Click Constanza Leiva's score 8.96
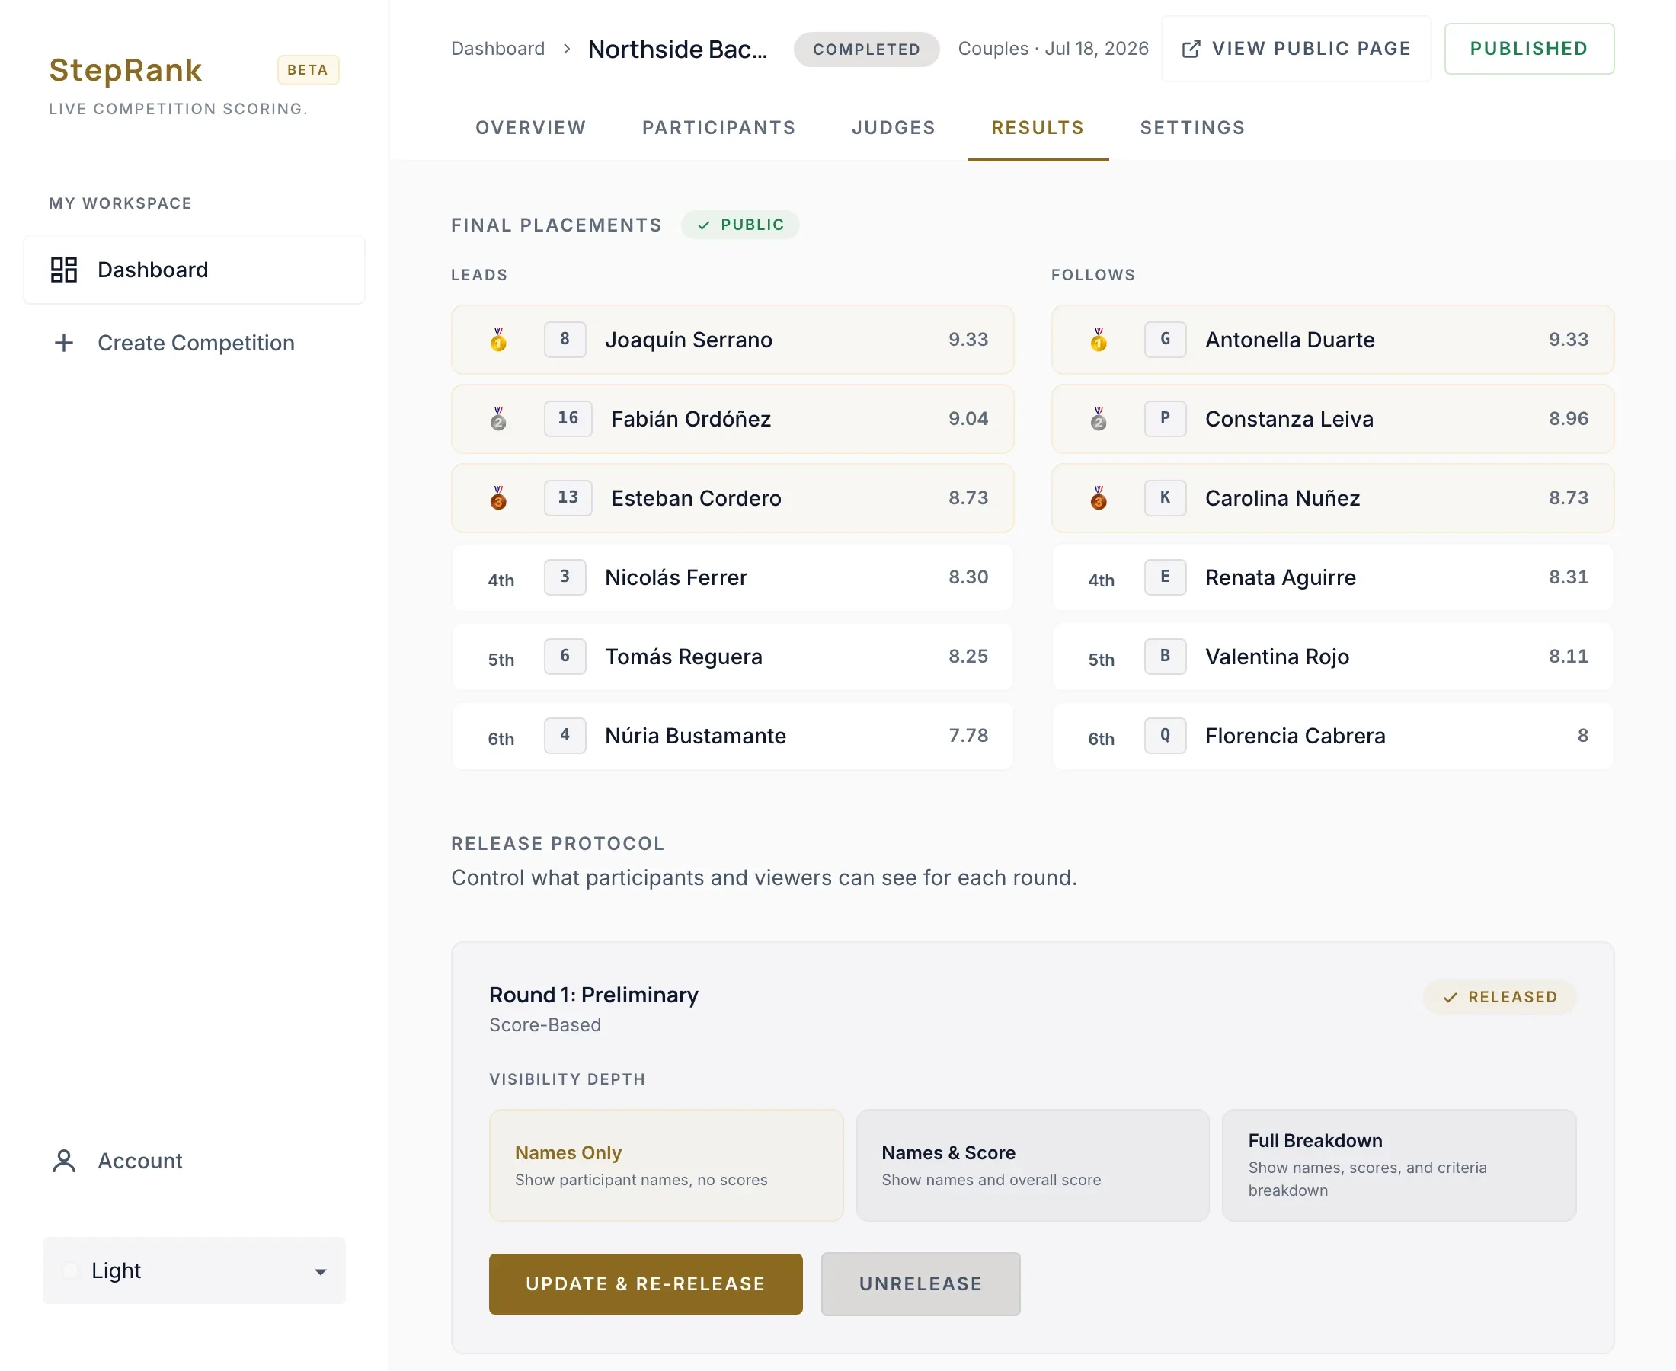 (1569, 419)
